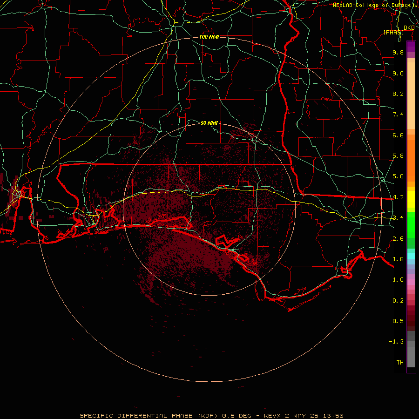Click the 6.6 value on color scale
Screen dimensions: 419x419
click(x=398, y=135)
